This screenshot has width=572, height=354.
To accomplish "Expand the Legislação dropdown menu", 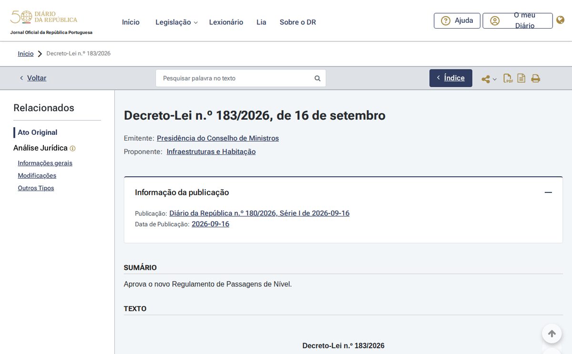I will point(176,22).
